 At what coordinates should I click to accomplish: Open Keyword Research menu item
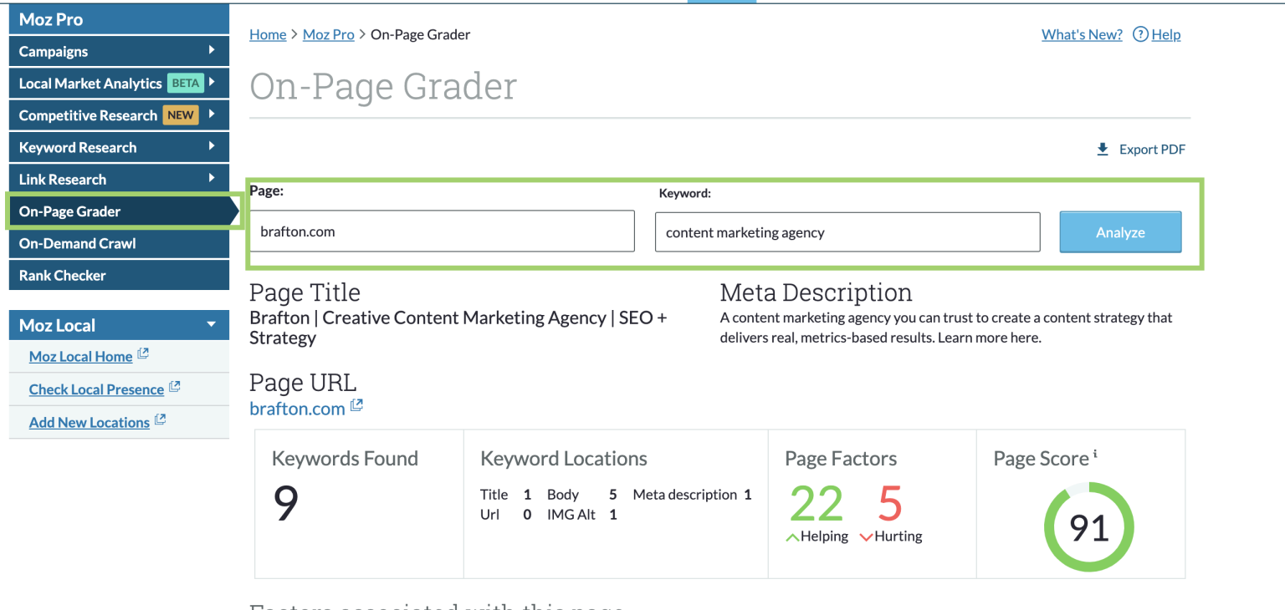(x=119, y=147)
